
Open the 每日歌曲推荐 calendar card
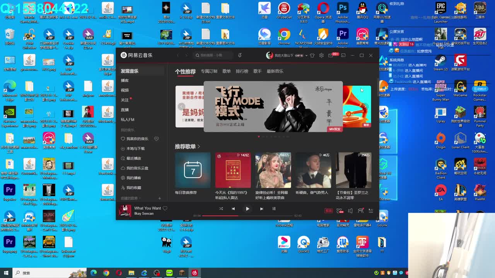(193, 170)
